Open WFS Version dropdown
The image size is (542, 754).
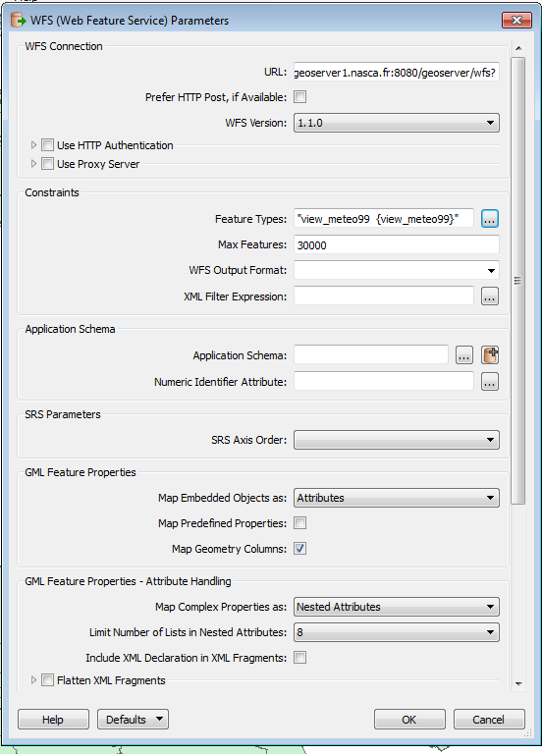(x=397, y=123)
